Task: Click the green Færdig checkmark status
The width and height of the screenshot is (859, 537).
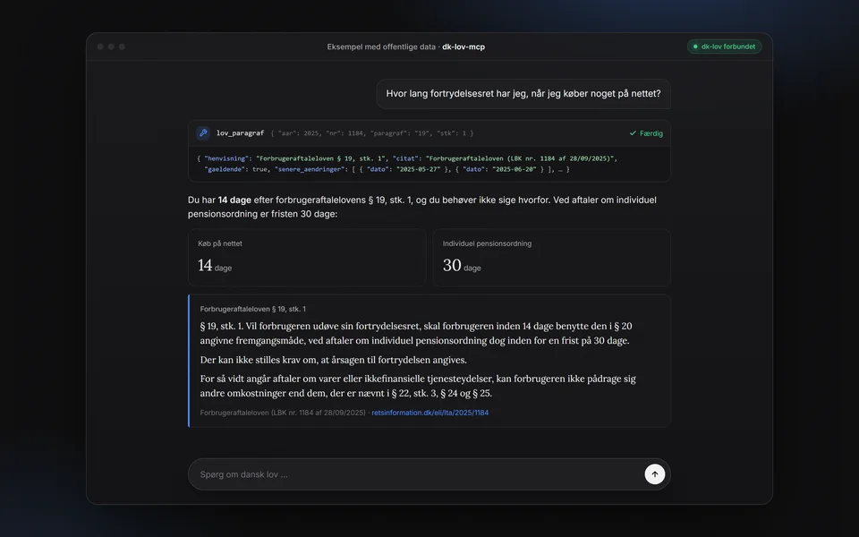Action: [646, 133]
